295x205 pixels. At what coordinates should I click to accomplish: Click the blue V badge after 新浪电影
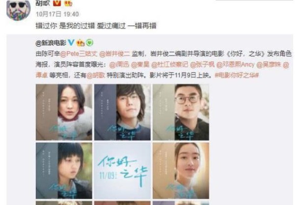[x=71, y=43]
